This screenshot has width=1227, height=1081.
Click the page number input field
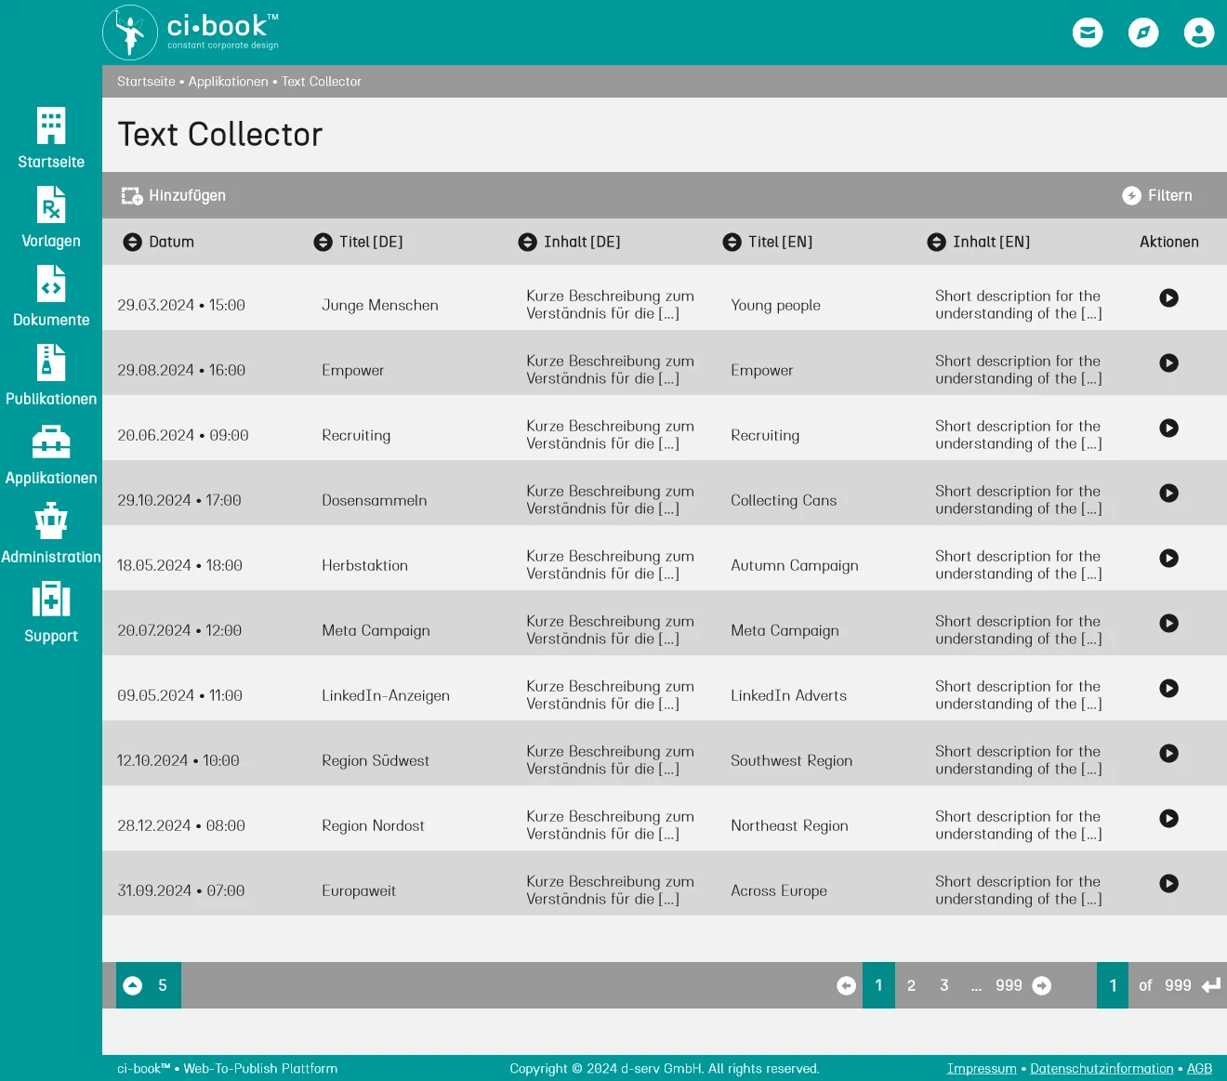click(1113, 985)
